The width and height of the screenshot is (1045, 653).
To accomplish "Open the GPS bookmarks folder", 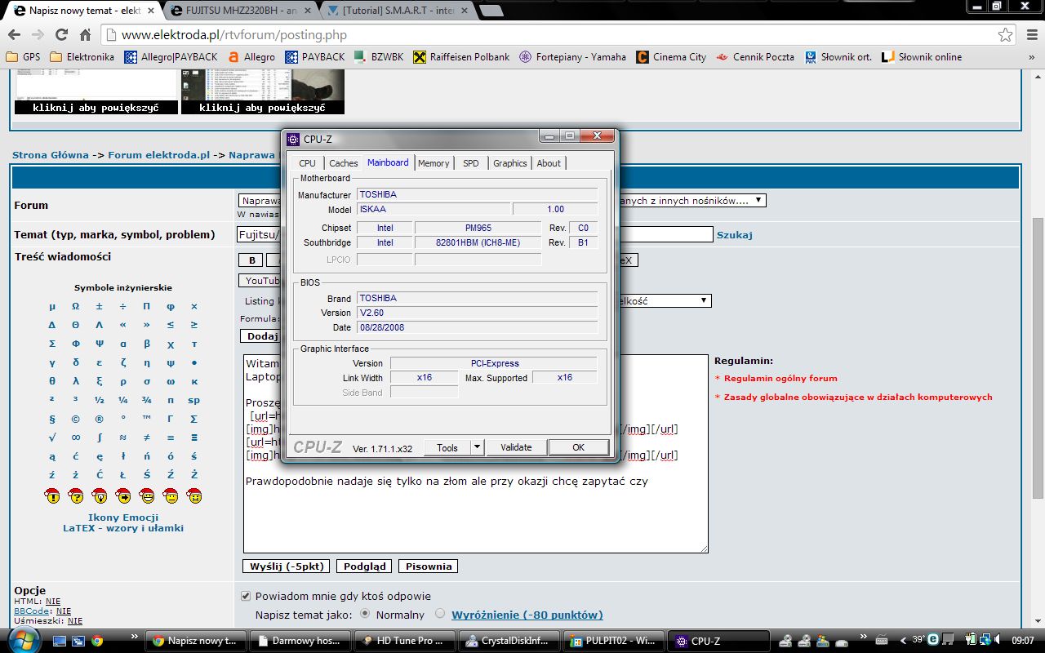I will (23, 57).
